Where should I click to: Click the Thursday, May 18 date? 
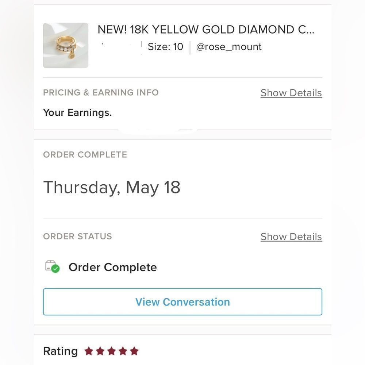pos(112,187)
